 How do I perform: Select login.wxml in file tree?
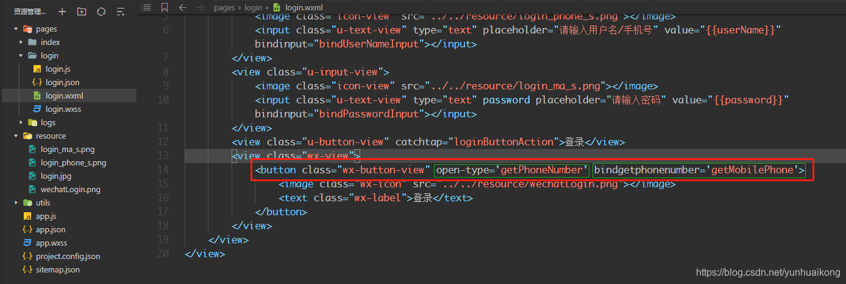pos(64,95)
